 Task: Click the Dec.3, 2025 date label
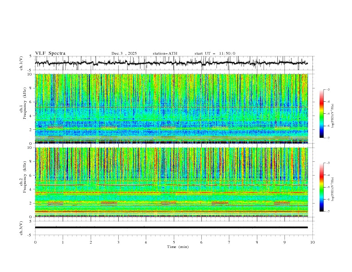click(124, 53)
